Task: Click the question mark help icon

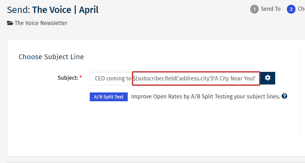Action: tap(284, 96)
